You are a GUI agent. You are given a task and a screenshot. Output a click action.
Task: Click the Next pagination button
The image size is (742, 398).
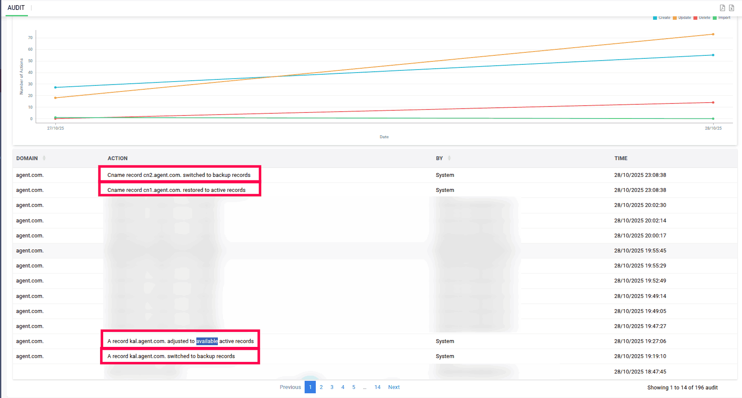pyautogui.click(x=394, y=387)
